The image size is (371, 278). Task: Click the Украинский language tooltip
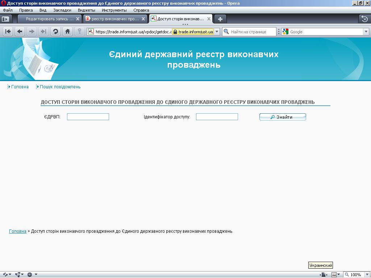(x=321, y=265)
